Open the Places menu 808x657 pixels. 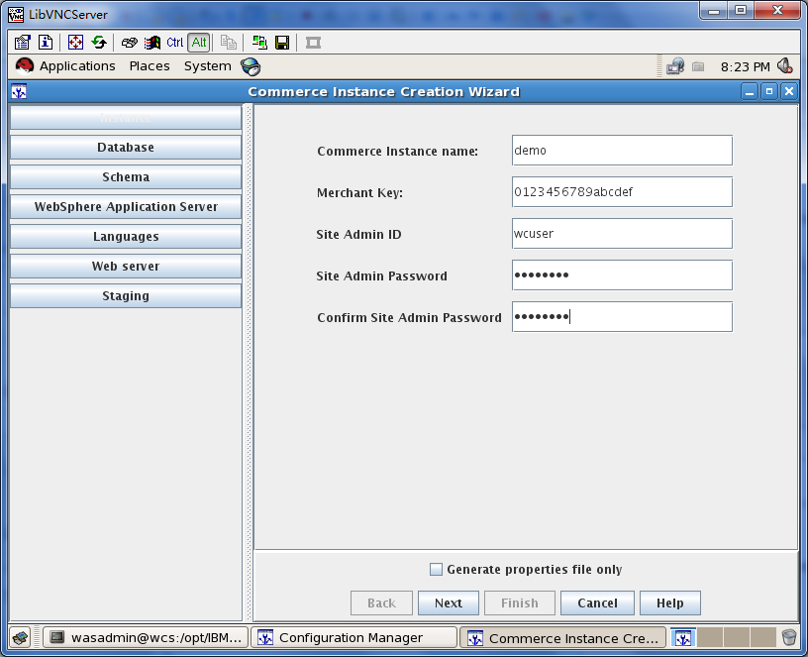150,66
